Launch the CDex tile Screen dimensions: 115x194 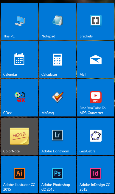point(19,98)
